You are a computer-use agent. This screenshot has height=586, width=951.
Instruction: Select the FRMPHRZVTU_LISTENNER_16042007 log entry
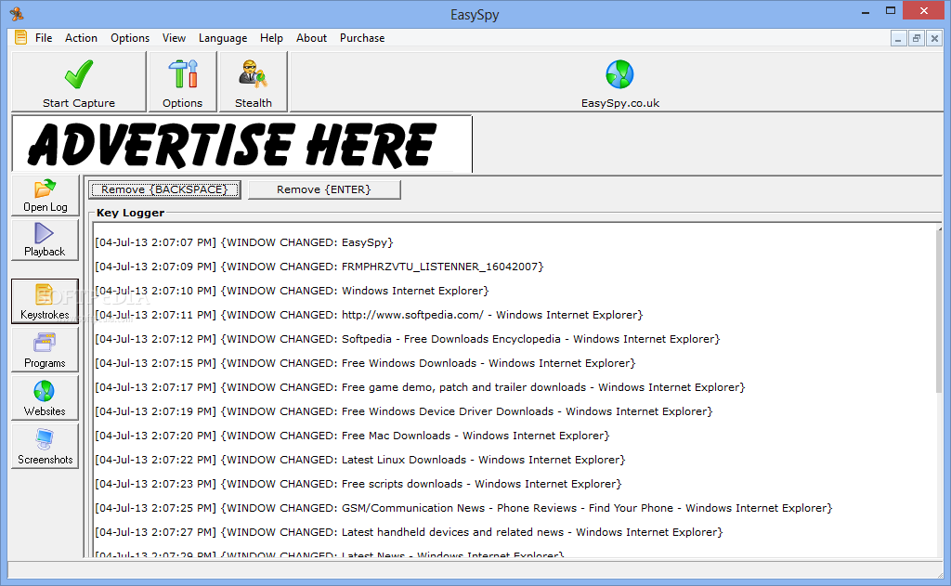point(319,267)
